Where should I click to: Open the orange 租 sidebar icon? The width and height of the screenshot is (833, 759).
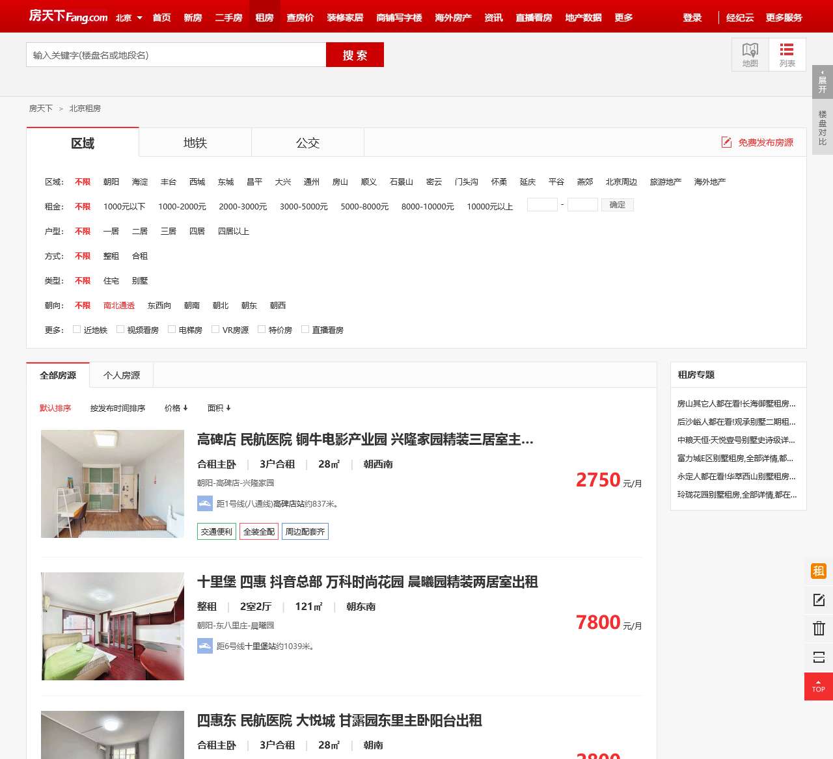819,571
